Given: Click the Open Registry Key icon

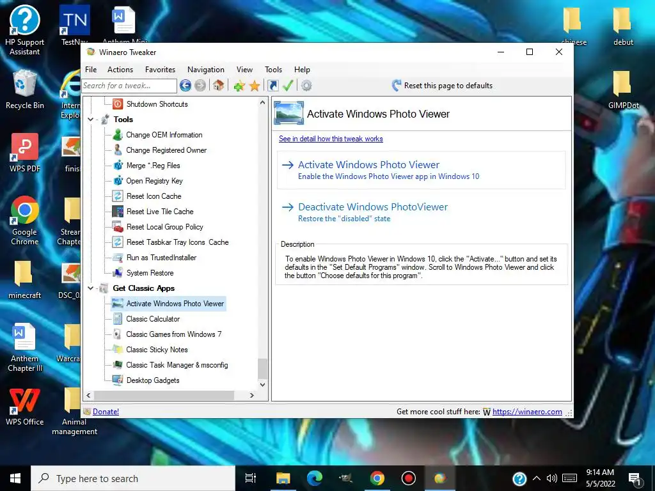Looking at the screenshot, I should 118,181.
